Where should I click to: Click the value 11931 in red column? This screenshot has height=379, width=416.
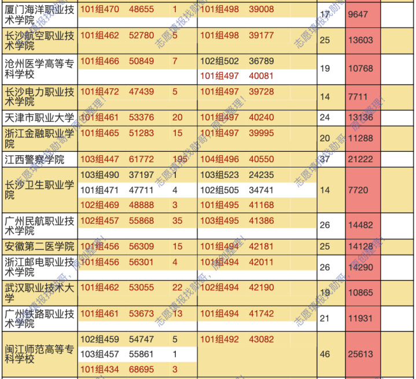click(360, 318)
